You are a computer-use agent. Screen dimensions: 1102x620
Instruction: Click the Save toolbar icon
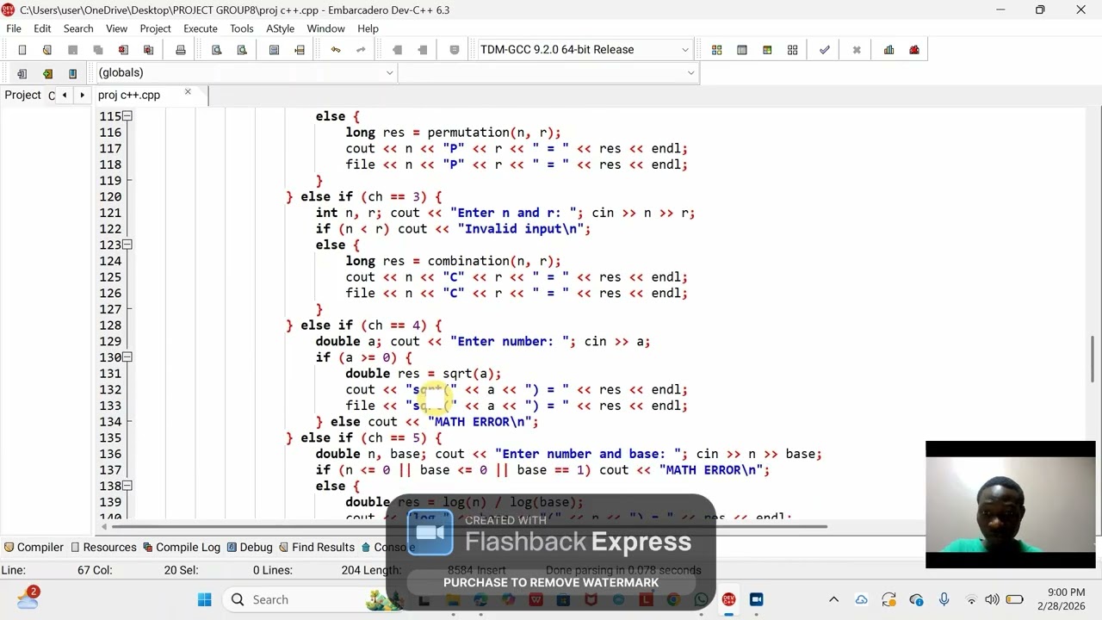[x=72, y=50]
